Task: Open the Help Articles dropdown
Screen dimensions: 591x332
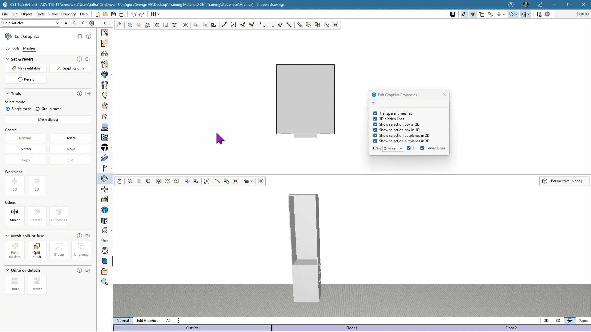Action: [x=30, y=23]
